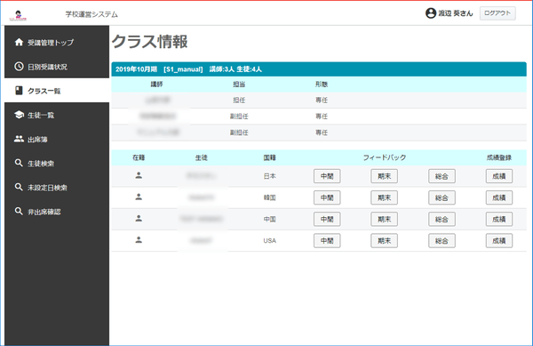Viewport: 533px width, 346px height.
Task: Open 日別受講状況 in the sidebar
Action: click(57, 67)
